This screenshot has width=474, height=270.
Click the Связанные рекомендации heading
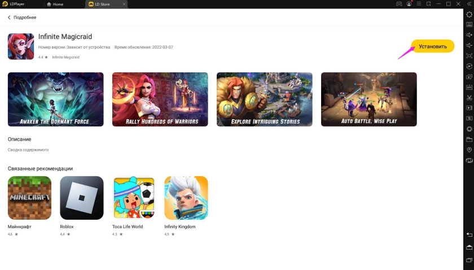(x=40, y=168)
